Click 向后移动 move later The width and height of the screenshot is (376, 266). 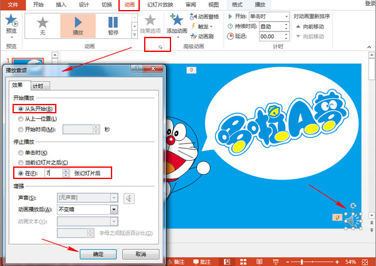click(310, 36)
